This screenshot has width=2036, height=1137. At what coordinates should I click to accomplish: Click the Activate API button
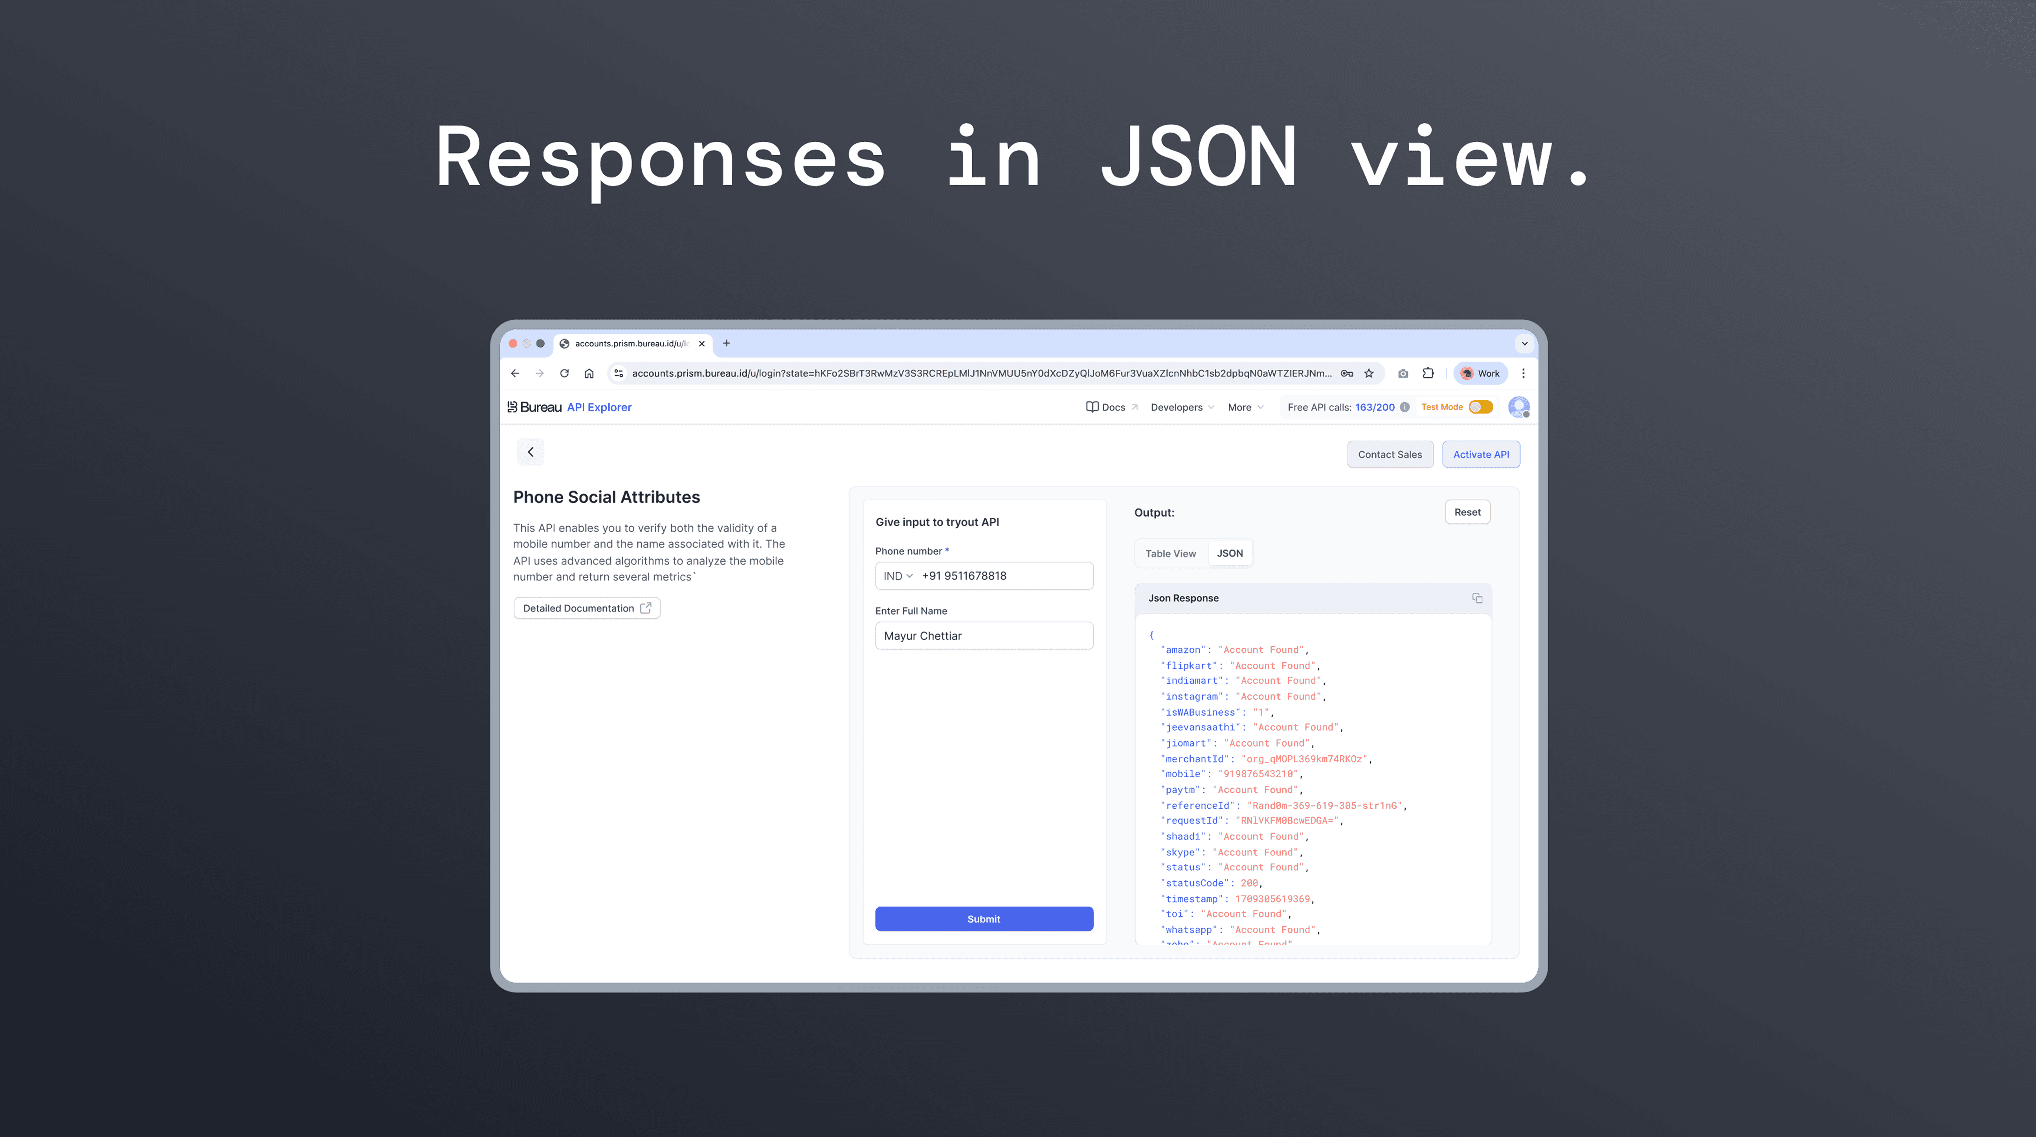1480,454
